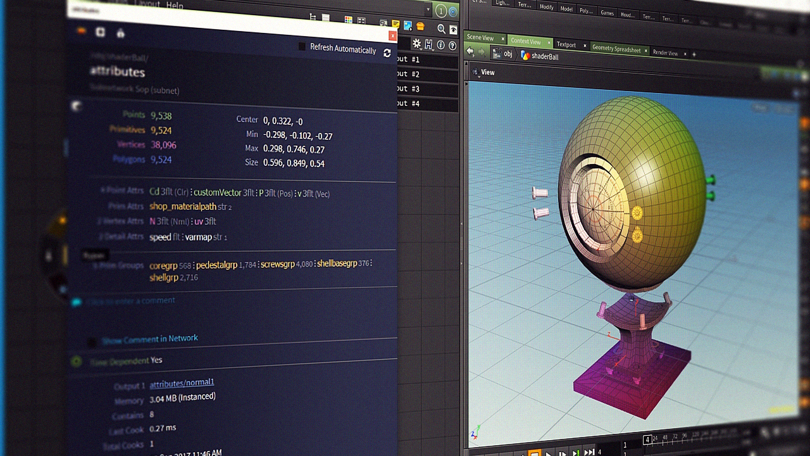
Task: Click the Points value 9,538
Action: pos(161,116)
